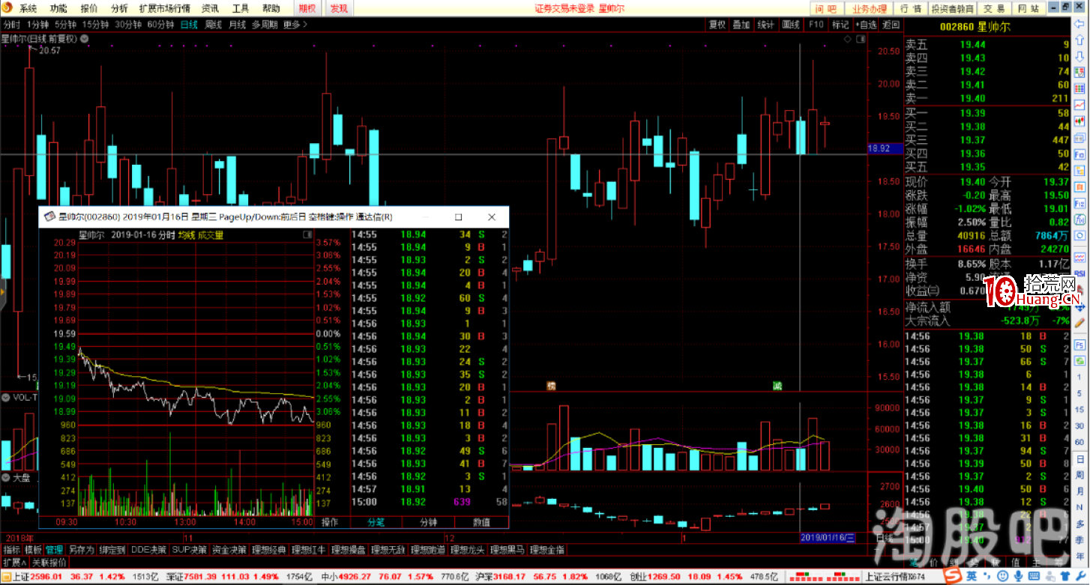Image resolution: width=1090 pixels, height=585 pixels.
Task: Click the app logo icon top-left
Action: pyautogui.click(x=7, y=8)
